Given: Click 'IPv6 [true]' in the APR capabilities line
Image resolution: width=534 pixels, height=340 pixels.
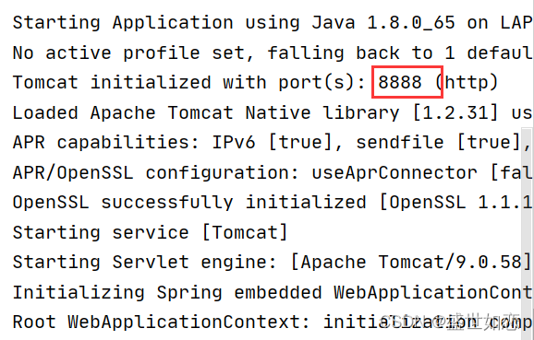Looking at the screenshot, I should coord(272,143).
